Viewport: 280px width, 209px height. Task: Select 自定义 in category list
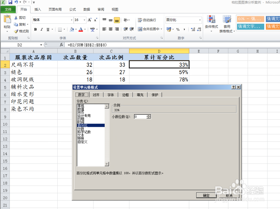[x=83, y=142]
